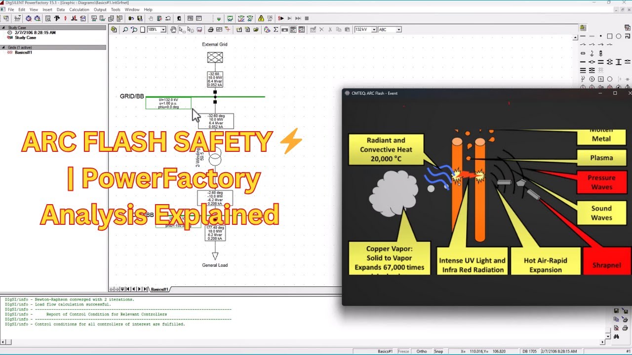
Task: Click the save icon in output window
Action: 616,311
